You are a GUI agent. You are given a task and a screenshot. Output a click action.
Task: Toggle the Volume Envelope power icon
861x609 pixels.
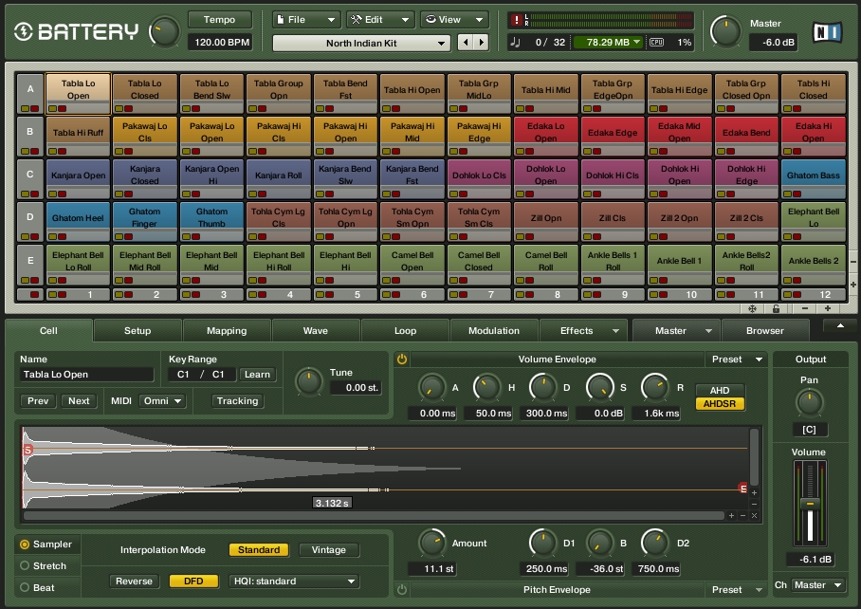coord(402,360)
